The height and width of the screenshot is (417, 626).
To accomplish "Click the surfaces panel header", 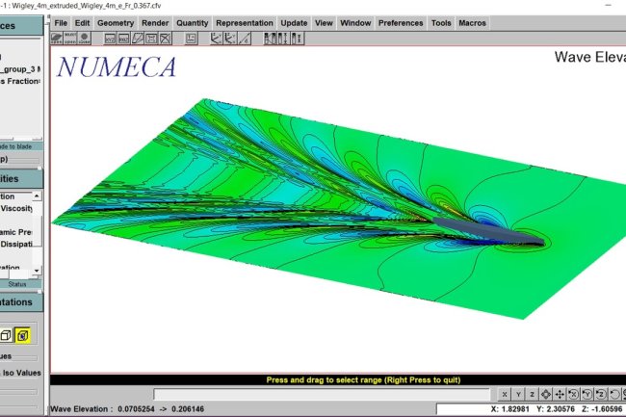I will pyautogui.click(x=21, y=26).
